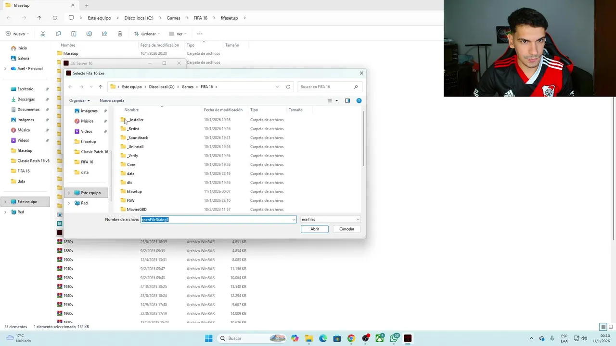Open a new tab in File Explorer
Screen dimensions: 616x346
[87, 5]
